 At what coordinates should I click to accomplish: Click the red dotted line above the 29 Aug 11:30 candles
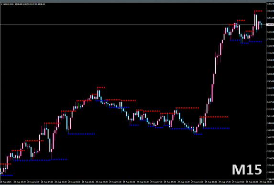(187, 108)
